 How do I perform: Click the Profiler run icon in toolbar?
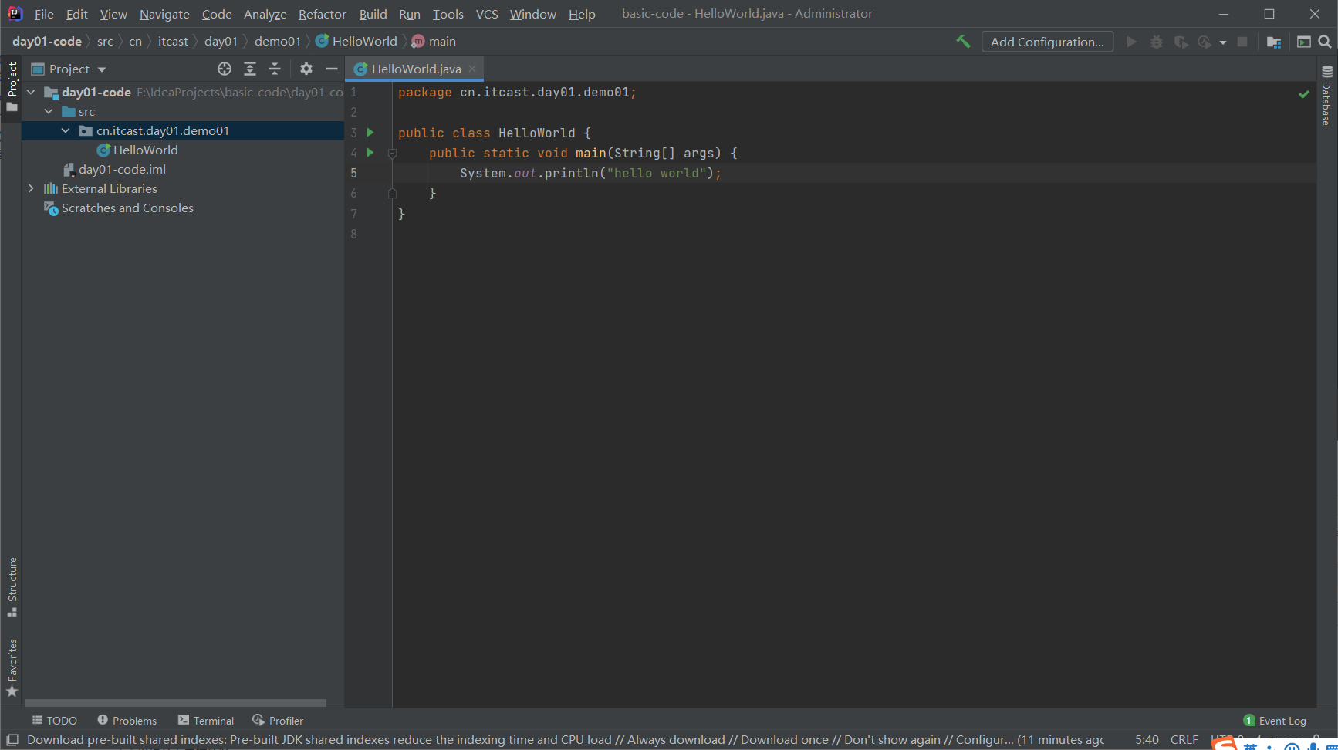coord(1205,42)
